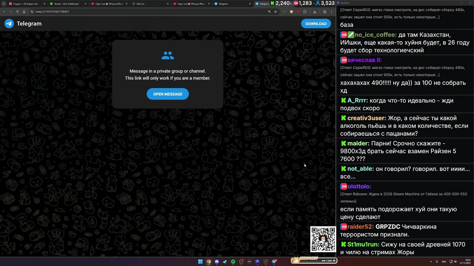Click the red extension icon in toolbar
474x266 pixels.
click(x=298, y=11)
